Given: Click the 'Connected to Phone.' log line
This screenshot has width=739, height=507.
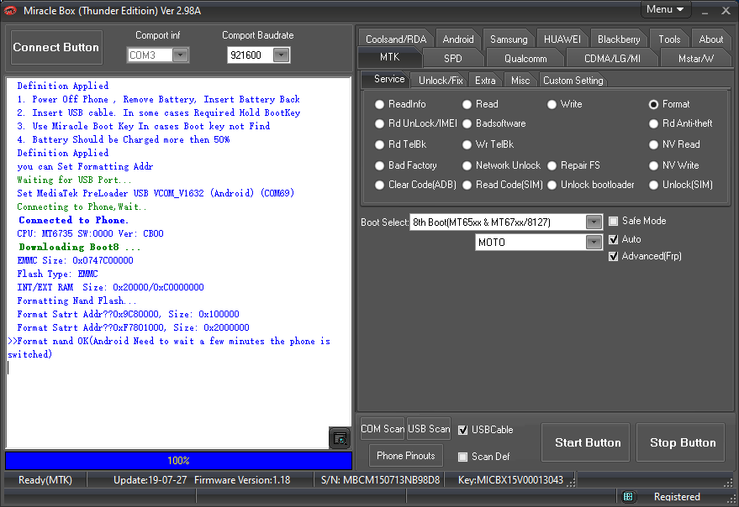Looking at the screenshot, I should pos(73,220).
